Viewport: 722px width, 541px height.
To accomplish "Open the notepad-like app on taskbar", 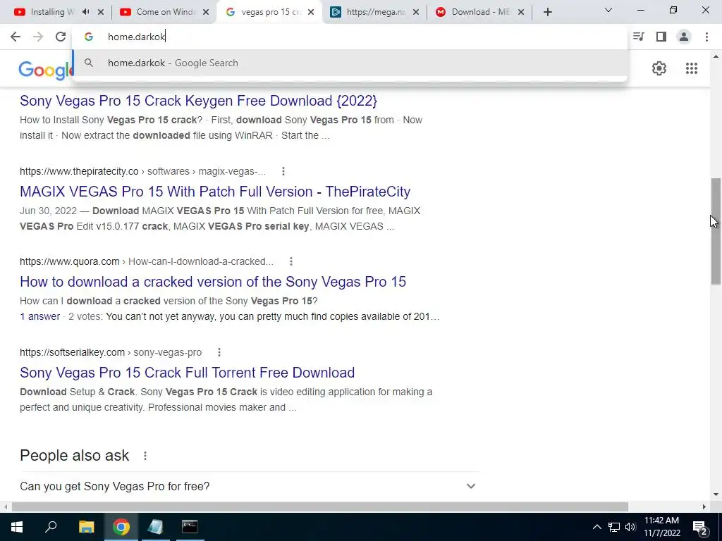I will pyautogui.click(x=155, y=527).
